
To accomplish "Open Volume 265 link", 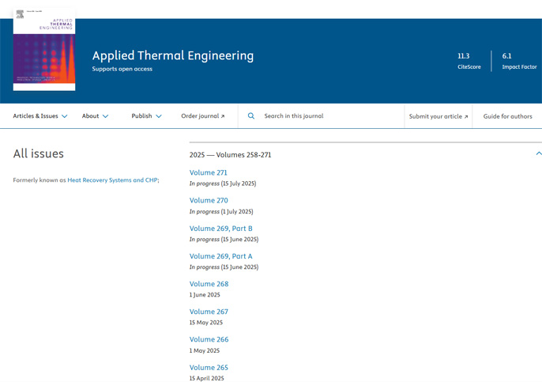I will pos(209,367).
